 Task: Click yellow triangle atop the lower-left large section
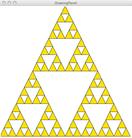click(33, 76)
